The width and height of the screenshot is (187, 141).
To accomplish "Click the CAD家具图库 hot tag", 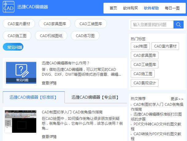I will click(145, 55).
